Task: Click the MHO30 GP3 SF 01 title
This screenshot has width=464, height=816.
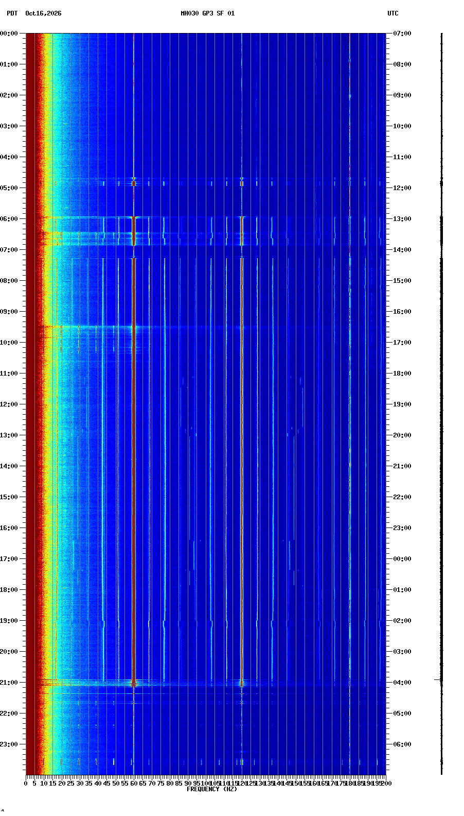Action: tap(207, 13)
